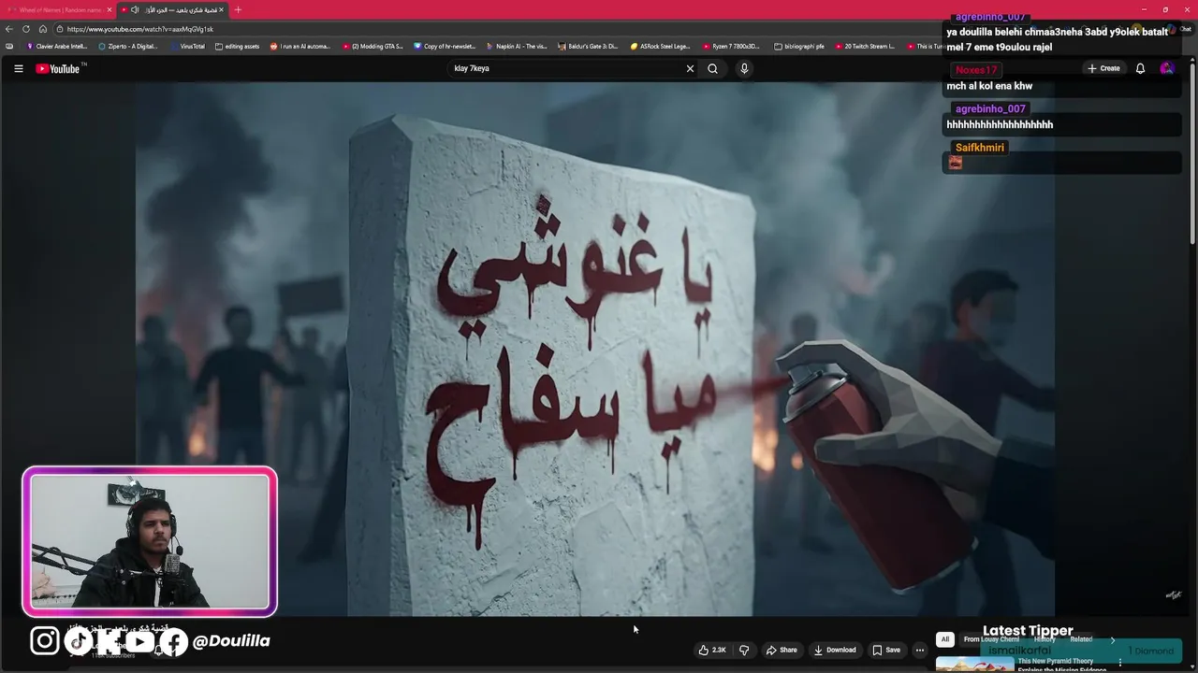Open 'I run an AI automa...' bookmark
Screen dimensions: 1198x673
(x=300, y=46)
